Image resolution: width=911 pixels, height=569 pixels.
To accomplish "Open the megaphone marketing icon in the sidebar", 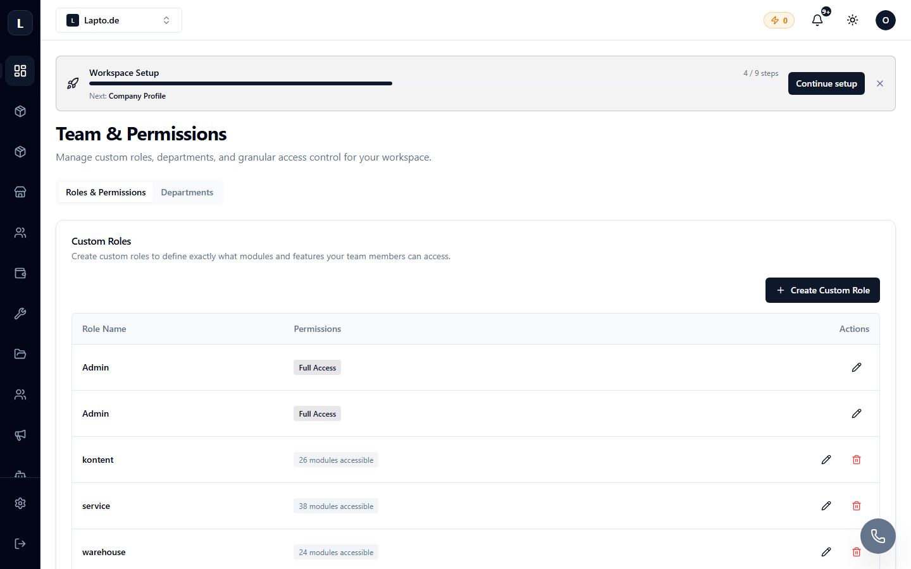I will pyautogui.click(x=20, y=435).
